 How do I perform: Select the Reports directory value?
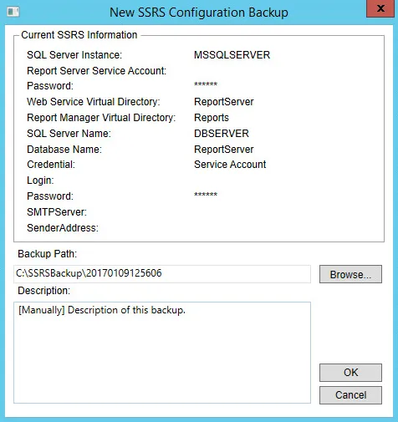point(212,118)
